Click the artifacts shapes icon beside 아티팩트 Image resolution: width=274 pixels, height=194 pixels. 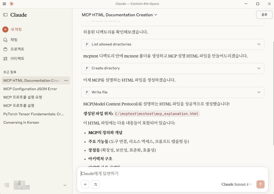click(x=5, y=59)
